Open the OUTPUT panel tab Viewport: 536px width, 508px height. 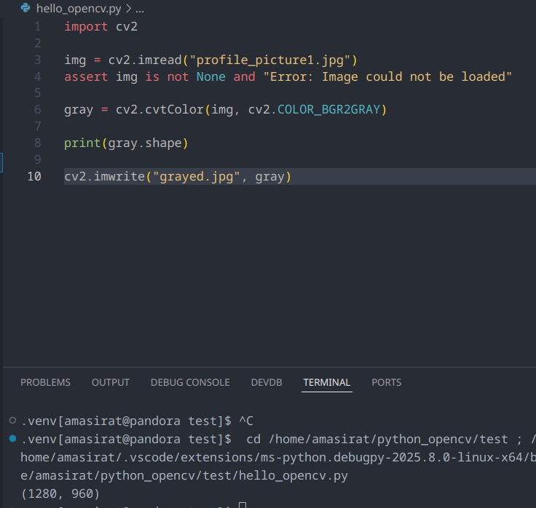pos(110,382)
